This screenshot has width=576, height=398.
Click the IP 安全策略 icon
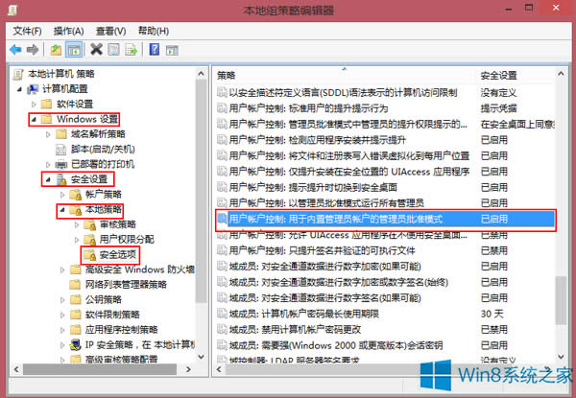75,345
